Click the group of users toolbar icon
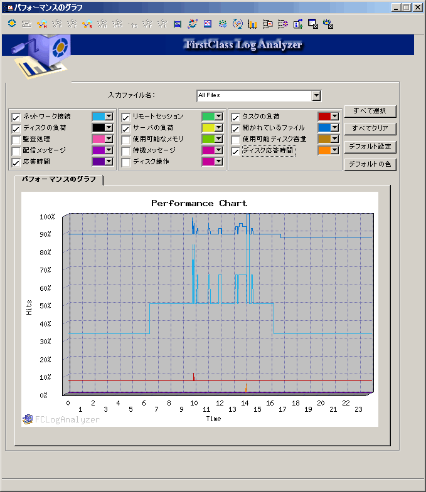The width and height of the screenshot is (426, 492). [x=223, y=24]
